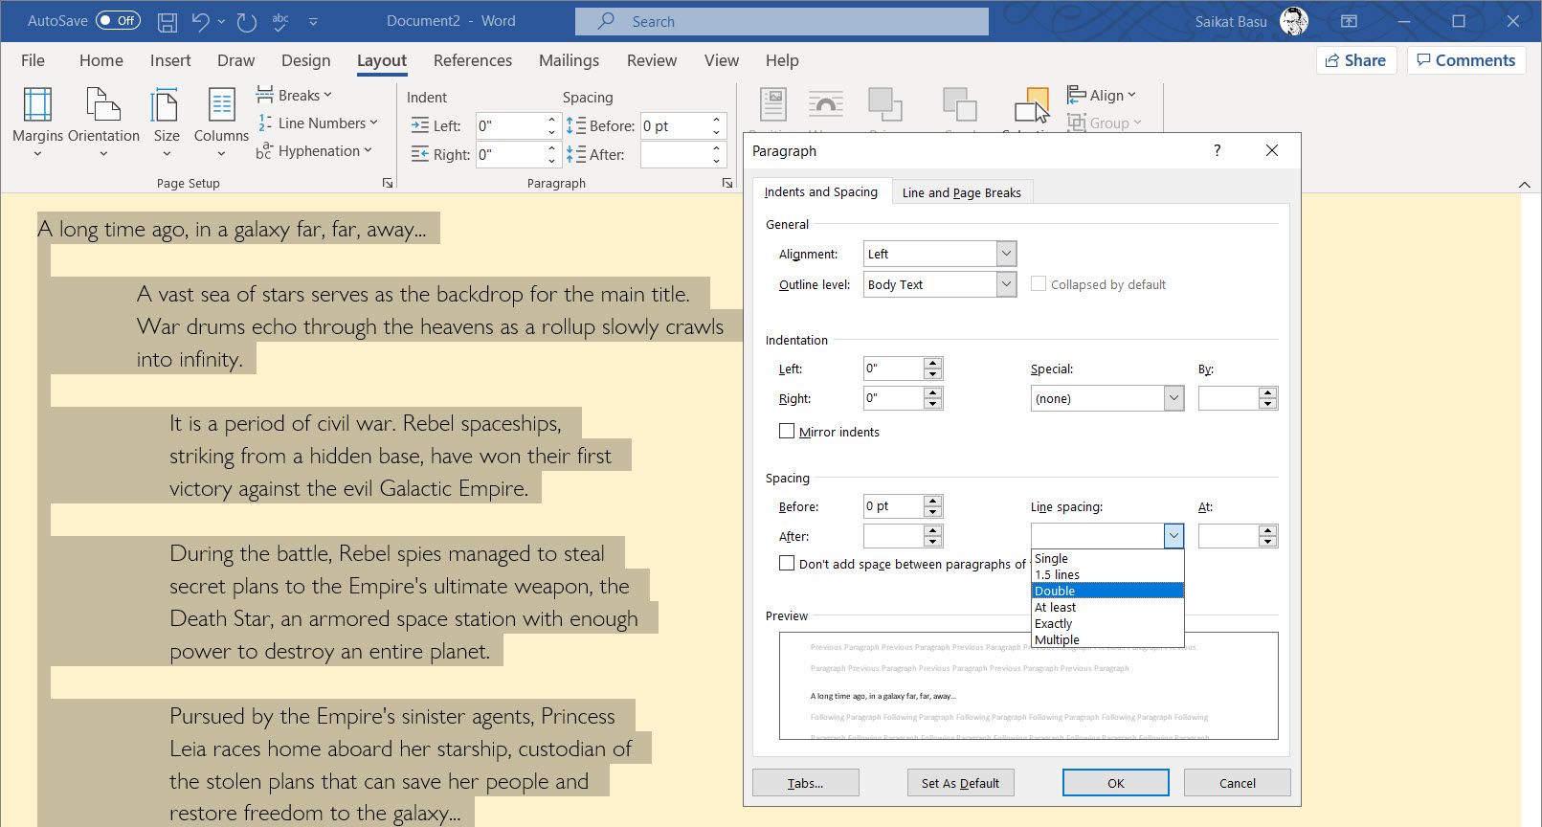
Task: Click the Save icon in title bar
Action: (167, 21)
